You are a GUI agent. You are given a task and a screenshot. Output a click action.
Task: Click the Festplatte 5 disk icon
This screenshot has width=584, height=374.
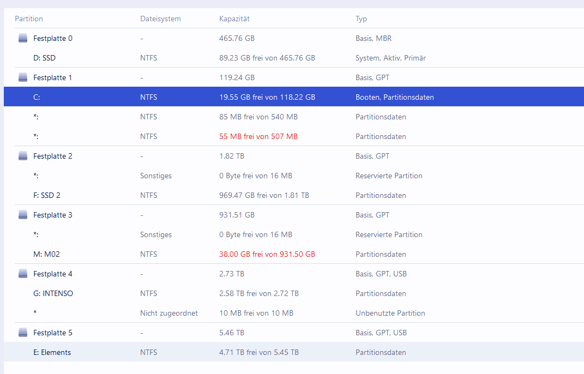coord(22,333)
